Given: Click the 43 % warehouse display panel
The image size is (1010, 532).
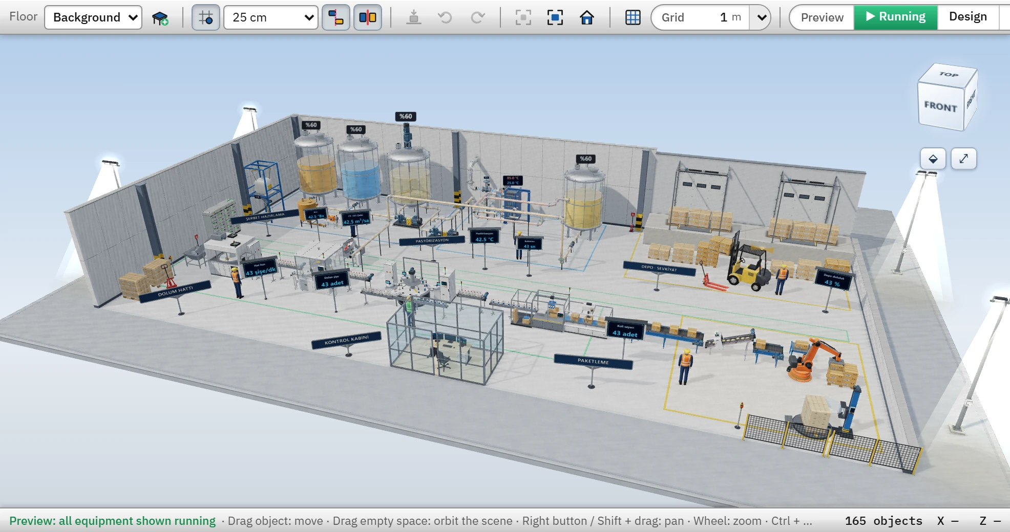Looking at the screenshot, I should point(833,279).
